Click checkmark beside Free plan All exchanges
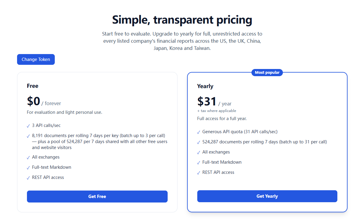364x224 pixels. [x=28, y=158]
